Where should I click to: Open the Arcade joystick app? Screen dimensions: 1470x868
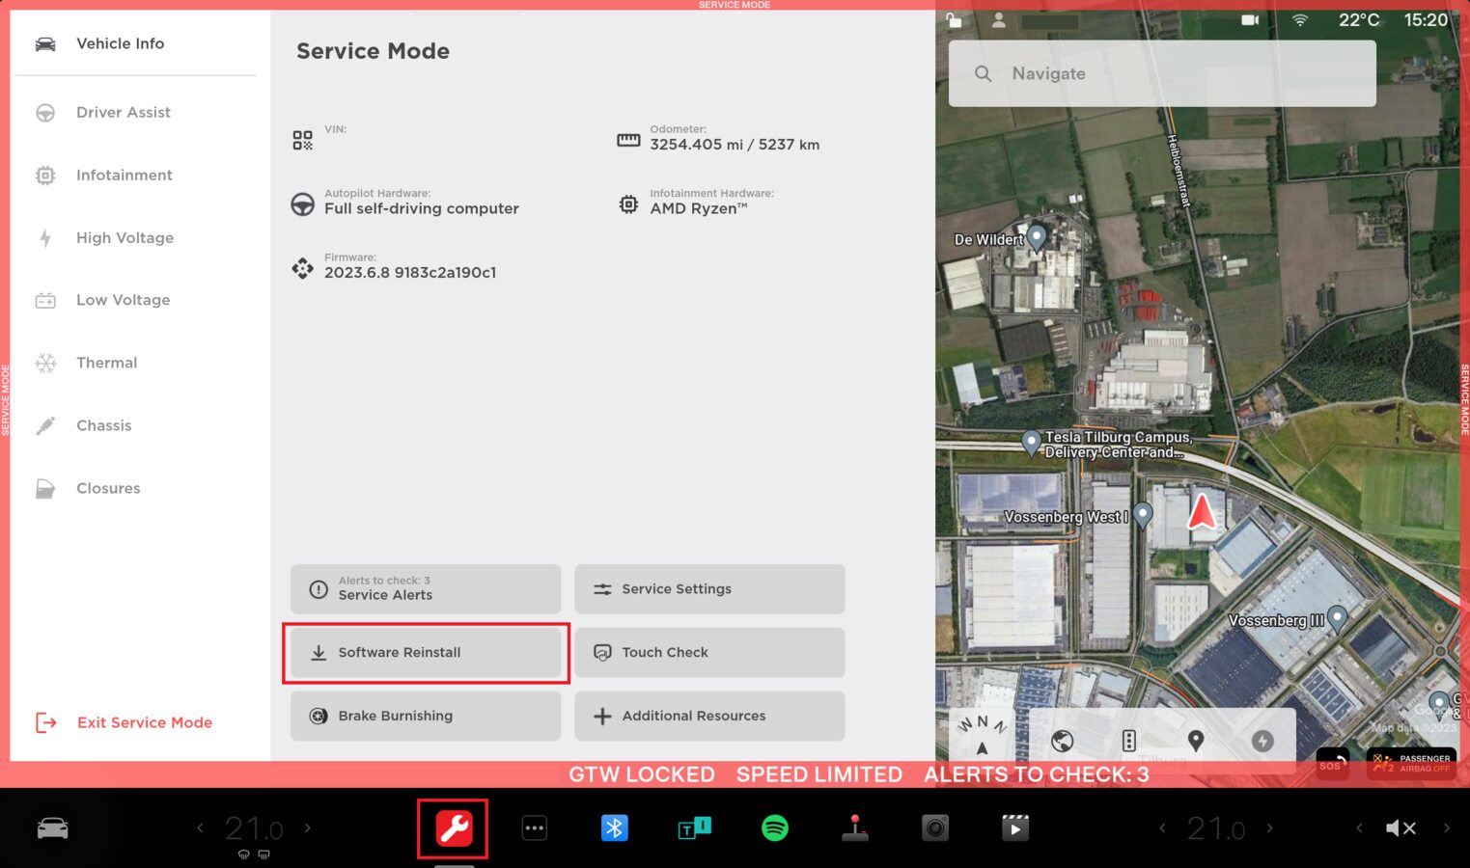pyautogui.click(x=855, y=828)
